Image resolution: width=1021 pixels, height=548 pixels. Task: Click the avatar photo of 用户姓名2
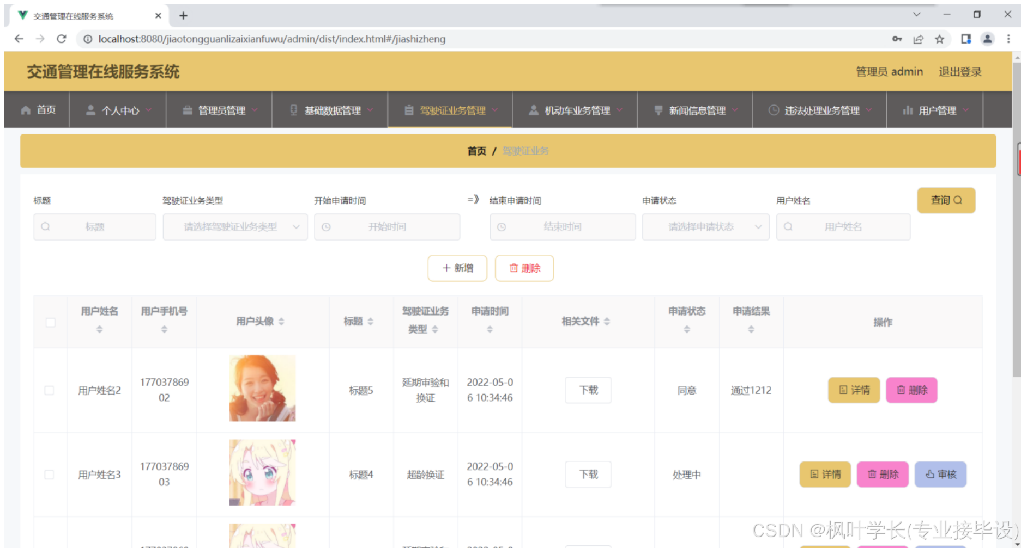pyautogui.click(x=262, y=389)
